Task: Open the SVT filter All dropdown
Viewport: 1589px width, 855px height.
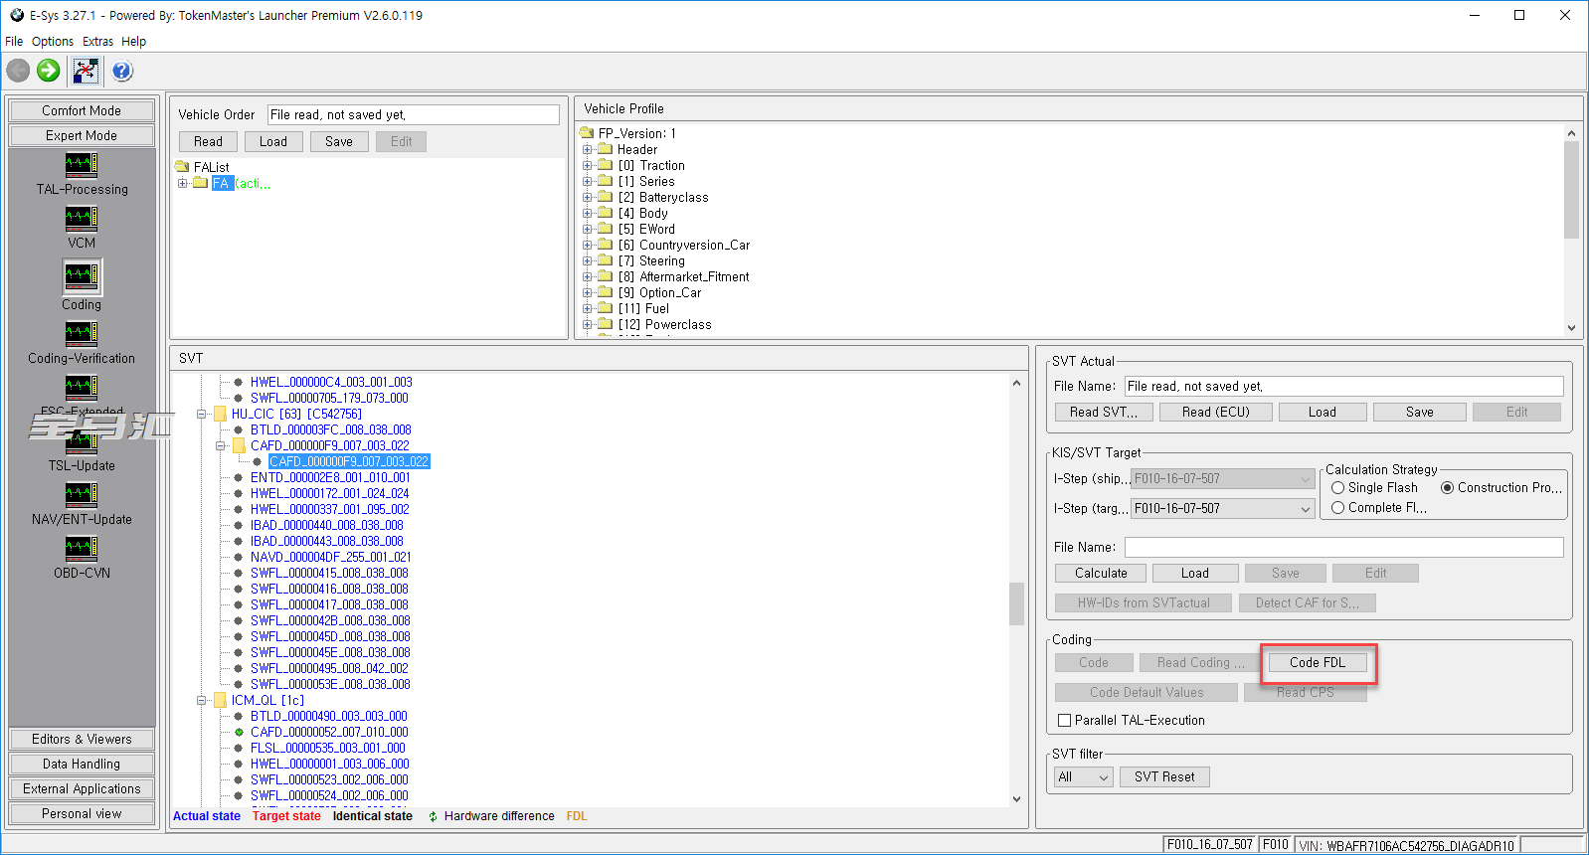Action: pyautogui.click(x=1103, y=777)
